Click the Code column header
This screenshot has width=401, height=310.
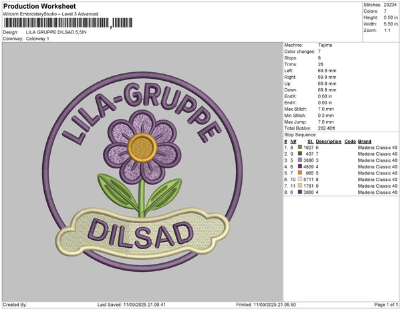(x=349, y=142)
